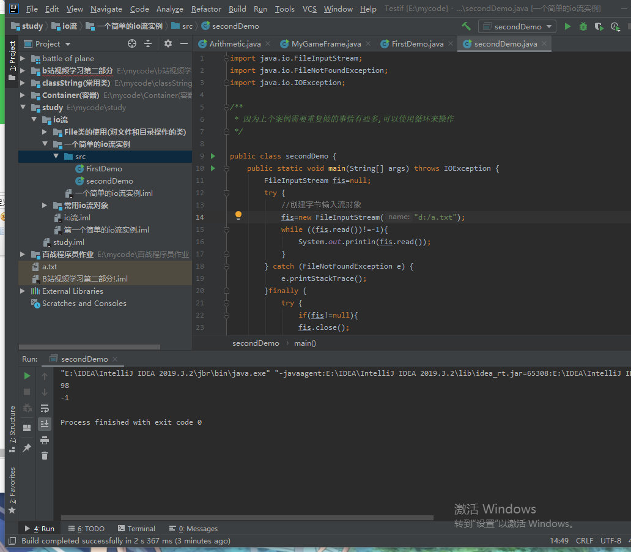
Task: Open Project panel gear settings
Action: (x=168, y=43)
